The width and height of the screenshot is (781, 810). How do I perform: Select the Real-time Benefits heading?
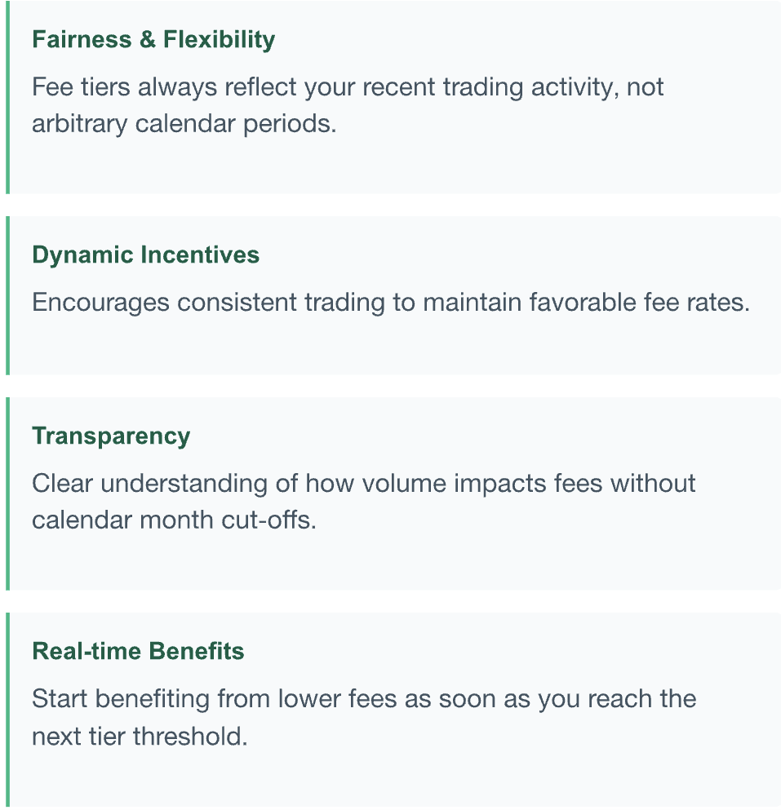point(138,651)
